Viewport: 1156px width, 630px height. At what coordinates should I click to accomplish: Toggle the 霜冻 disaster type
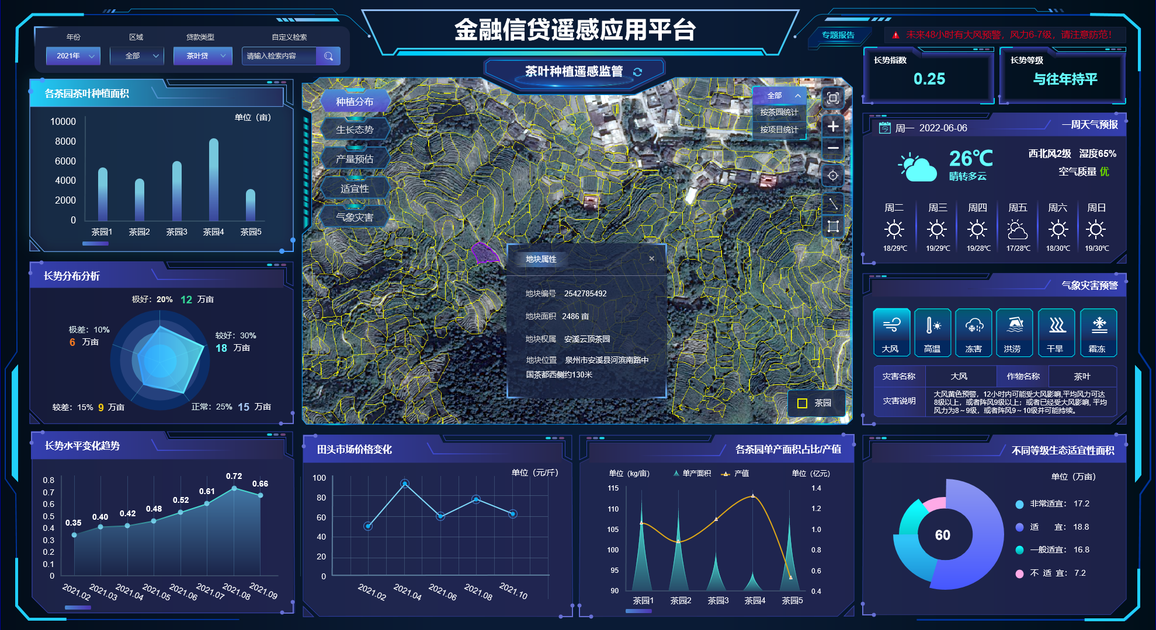pyautogui.click(x=1098, y=332)
